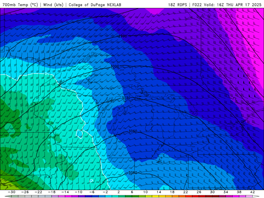Click the 3060 height contour label
Image resolution: width=264 pixels, height=198 pixels.
(133, 131)
